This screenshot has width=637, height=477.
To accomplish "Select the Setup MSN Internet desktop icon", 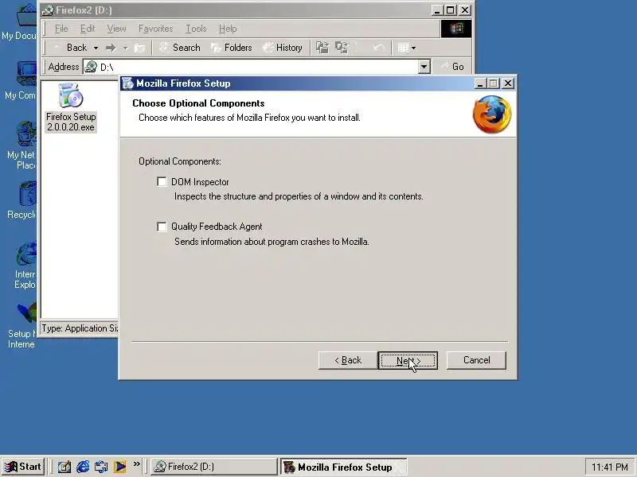I will [x=21, y=325].
